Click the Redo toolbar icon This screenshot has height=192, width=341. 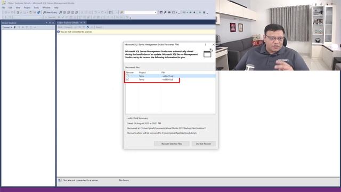(102, 12)
